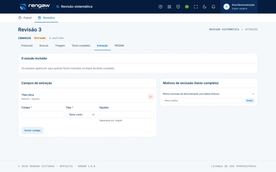Click the 'Théo Silva' field name

tap(28, 95)
